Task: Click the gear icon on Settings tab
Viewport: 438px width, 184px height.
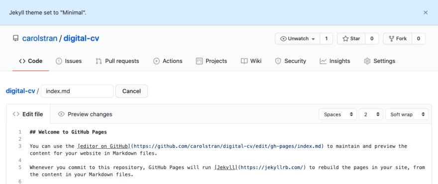Action: [367, 61]
